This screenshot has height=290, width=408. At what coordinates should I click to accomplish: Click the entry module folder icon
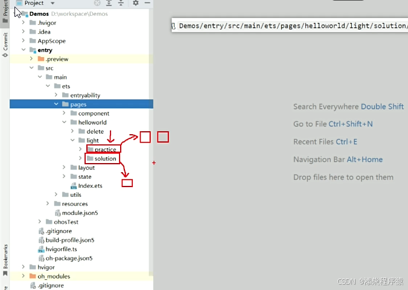pos(33,50)
